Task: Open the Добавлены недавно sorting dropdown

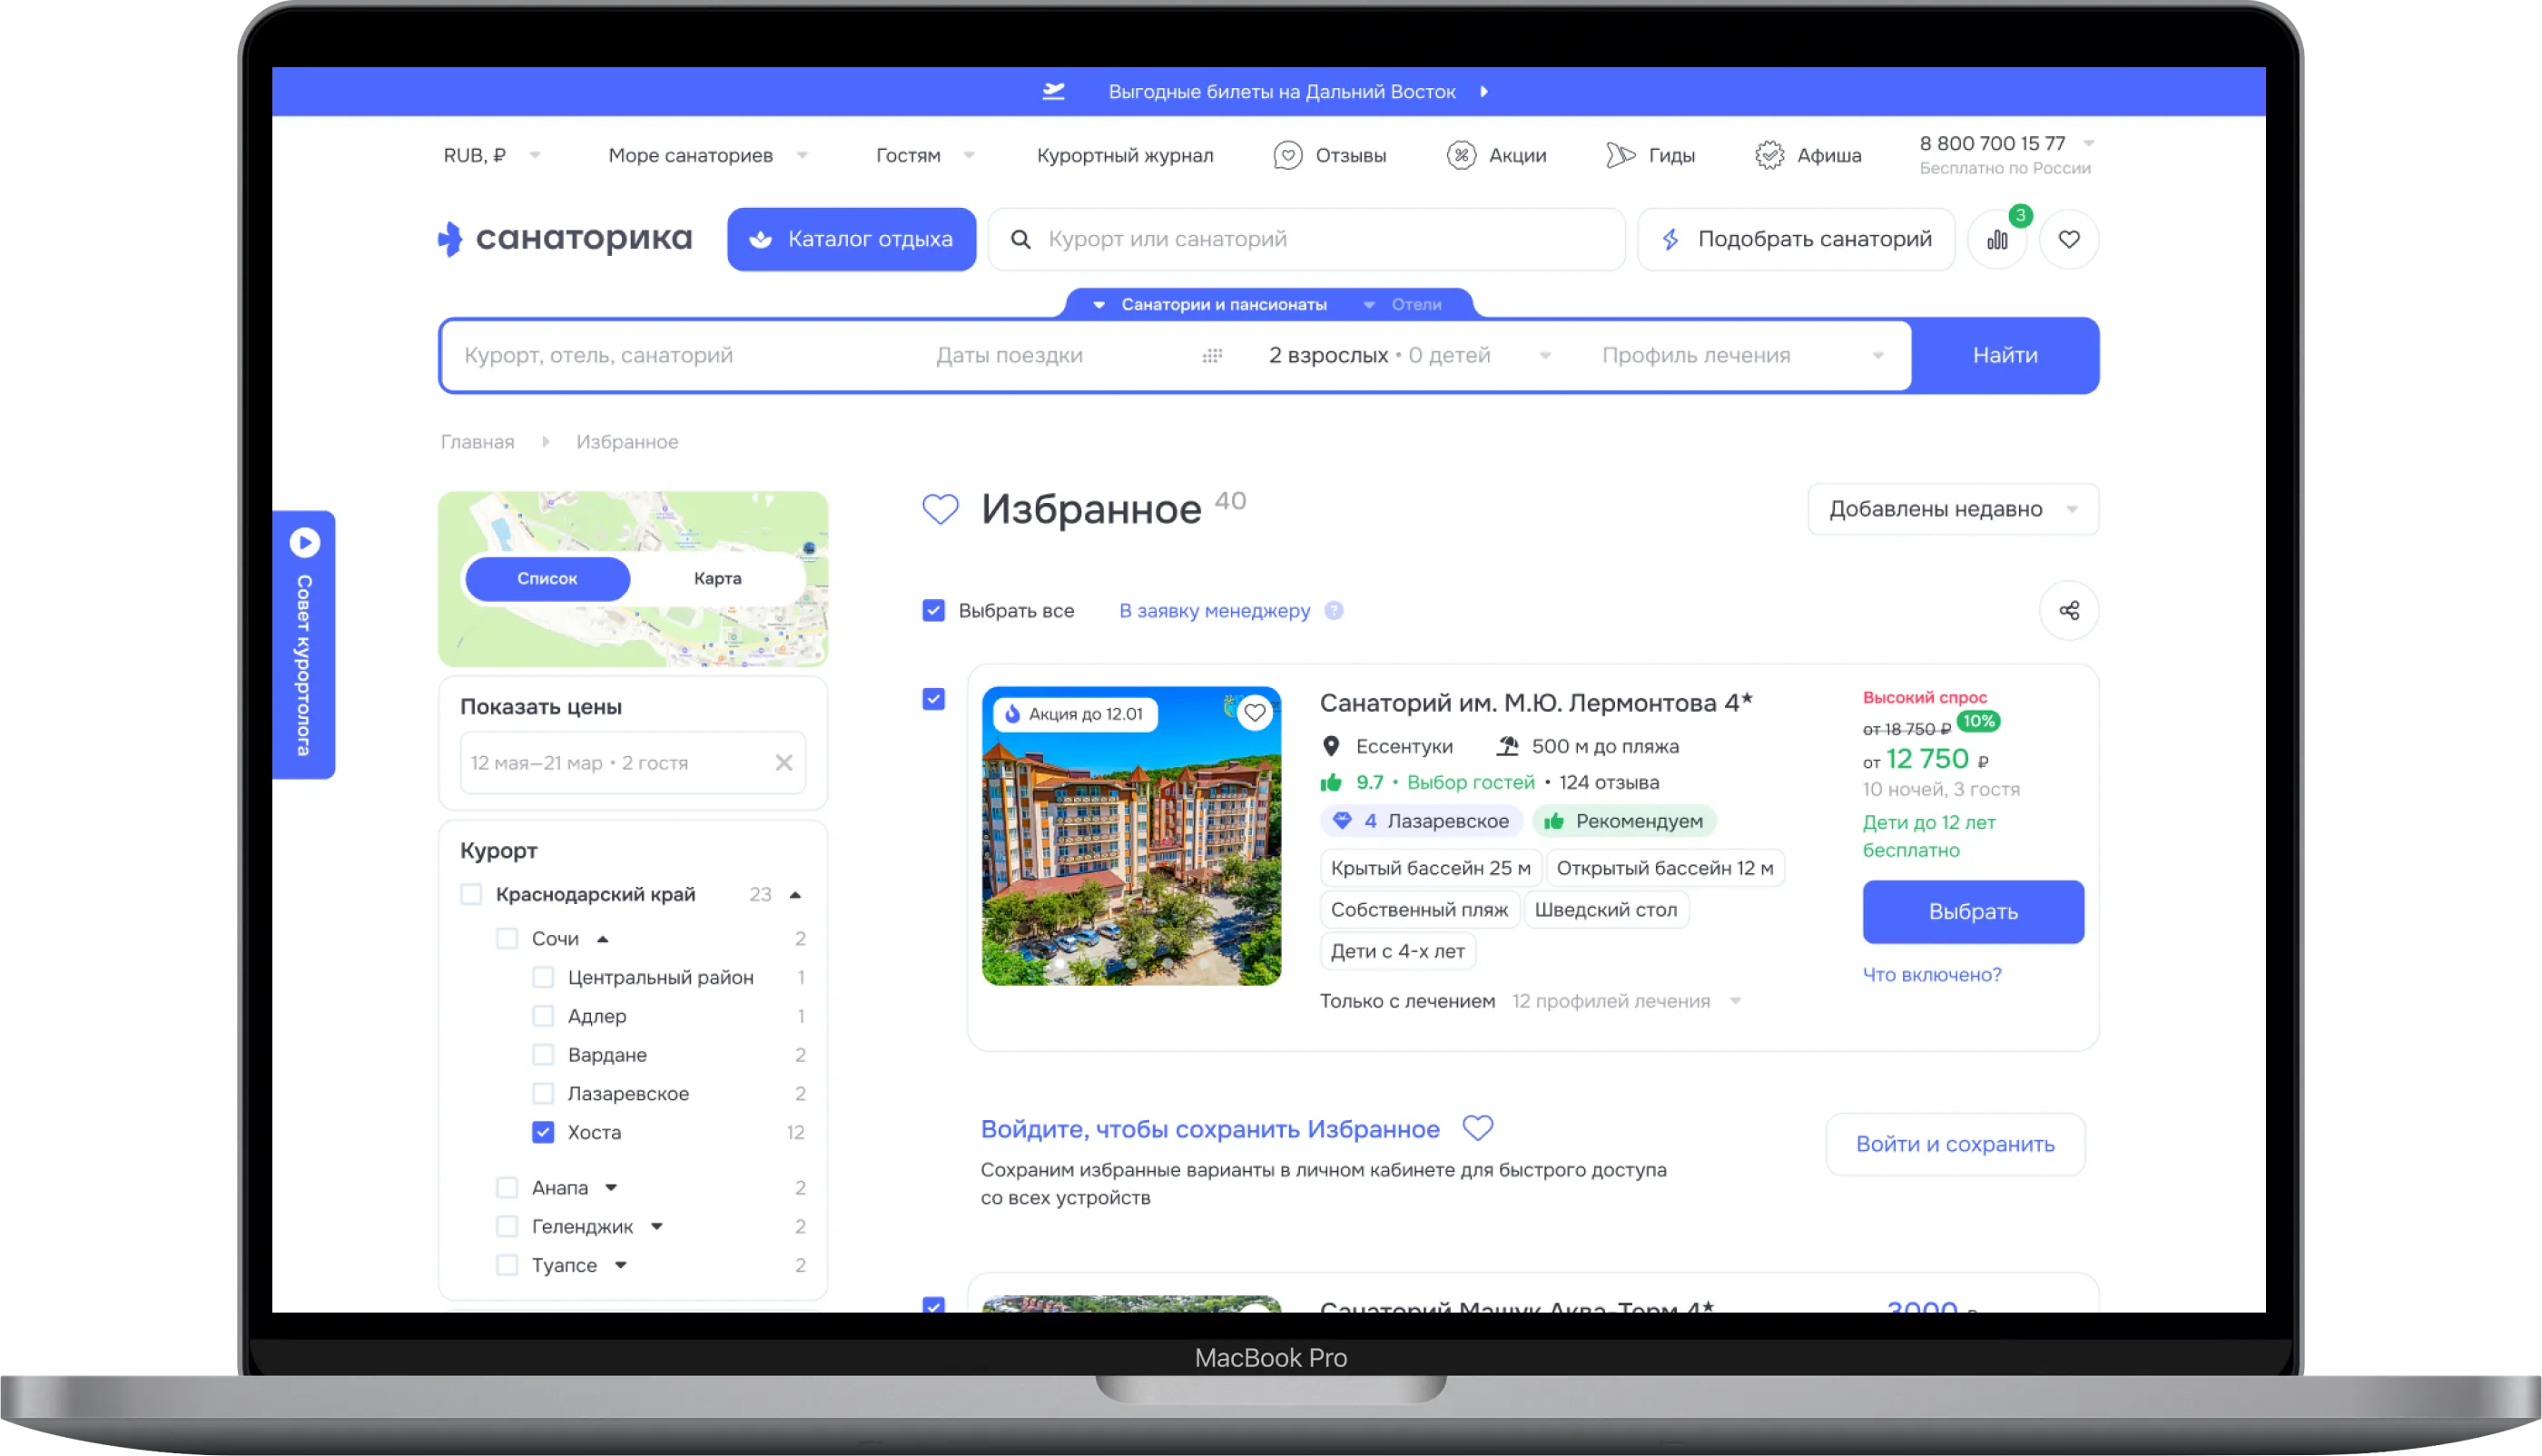Action: pyautogui.click(x=1952, y=509)
